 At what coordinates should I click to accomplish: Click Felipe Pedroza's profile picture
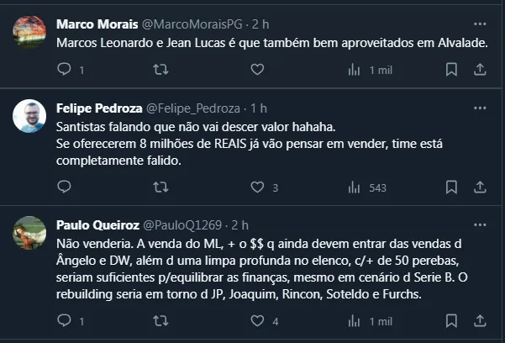[30, 116]
